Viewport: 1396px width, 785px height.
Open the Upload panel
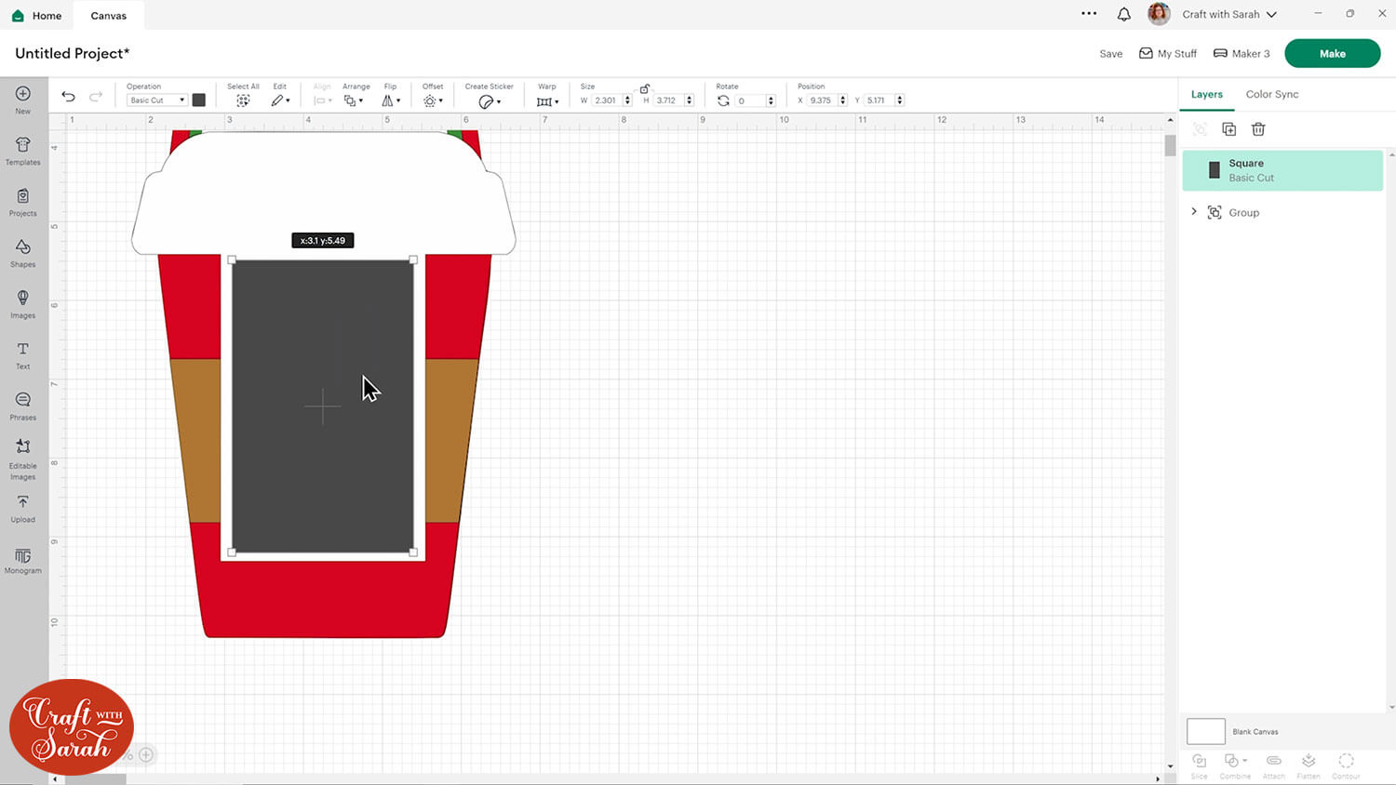[x=23, y=508]
